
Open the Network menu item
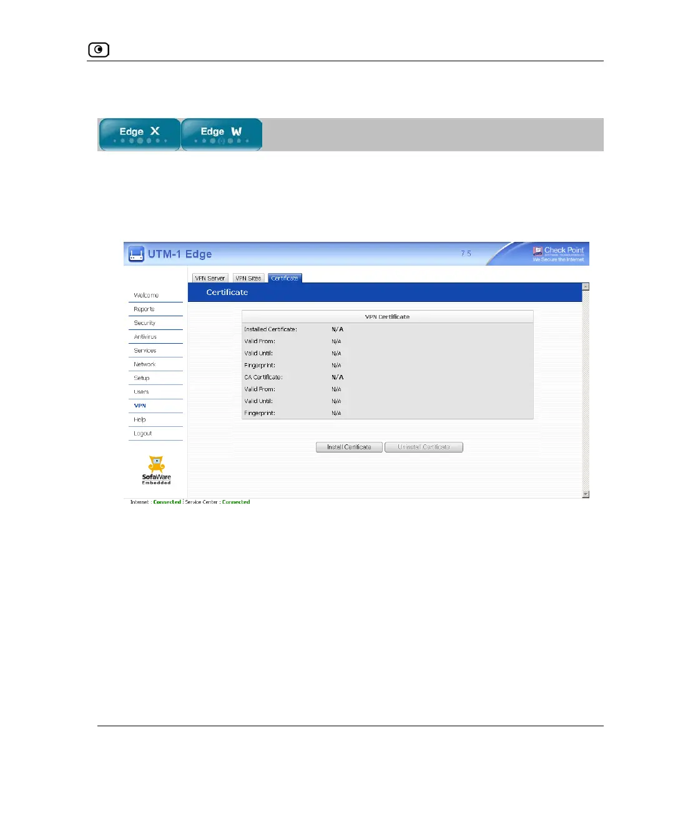coord(144,364)
